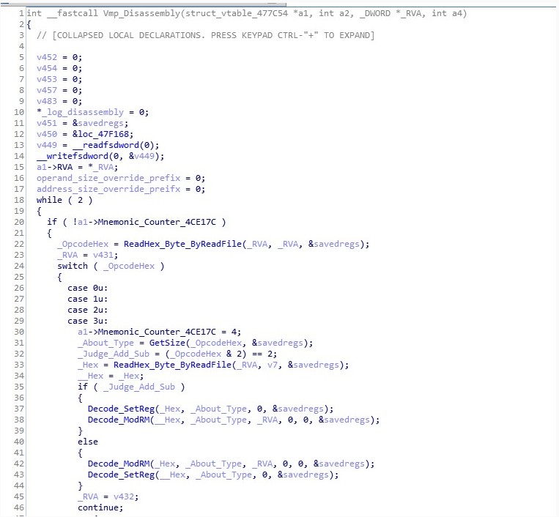
Task: Click _About_Type variable on line 31
Action: [x=106, y=343]
